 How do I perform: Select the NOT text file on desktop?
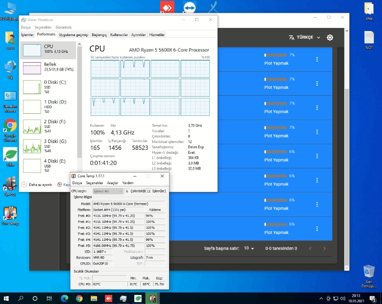[x=369, y=40]
